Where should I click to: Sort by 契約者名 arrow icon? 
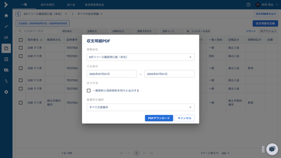tap(41, 40)
